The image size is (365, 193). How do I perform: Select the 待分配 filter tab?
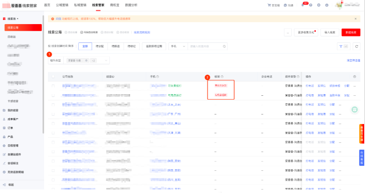tap(99, 46)
